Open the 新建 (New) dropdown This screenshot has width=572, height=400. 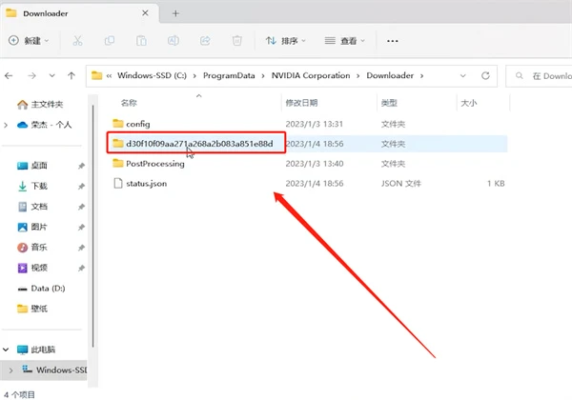tap(29, 41)
